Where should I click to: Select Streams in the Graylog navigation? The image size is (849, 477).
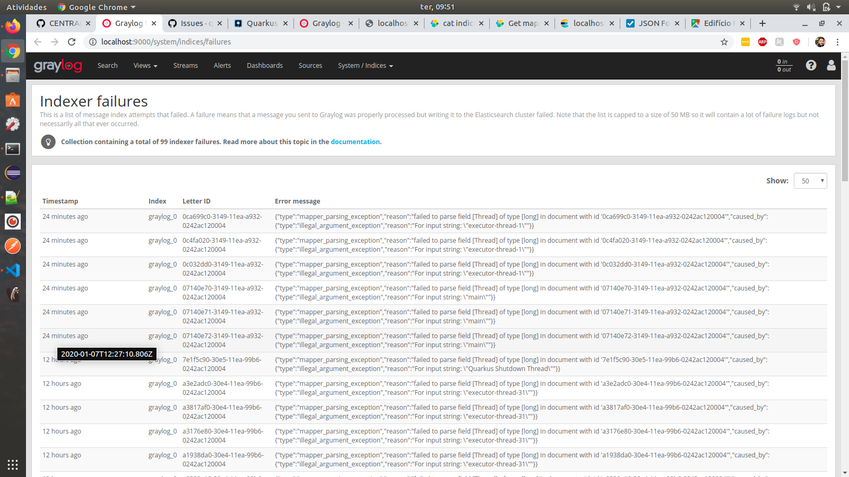(185, 65)
